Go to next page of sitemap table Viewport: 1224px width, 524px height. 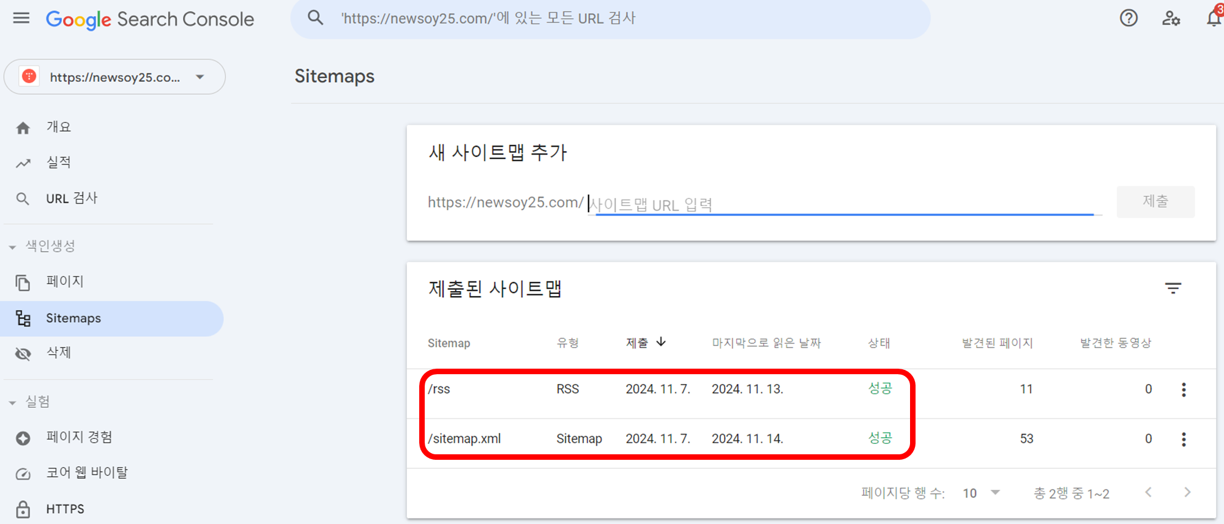click(x=1187, y=492)
